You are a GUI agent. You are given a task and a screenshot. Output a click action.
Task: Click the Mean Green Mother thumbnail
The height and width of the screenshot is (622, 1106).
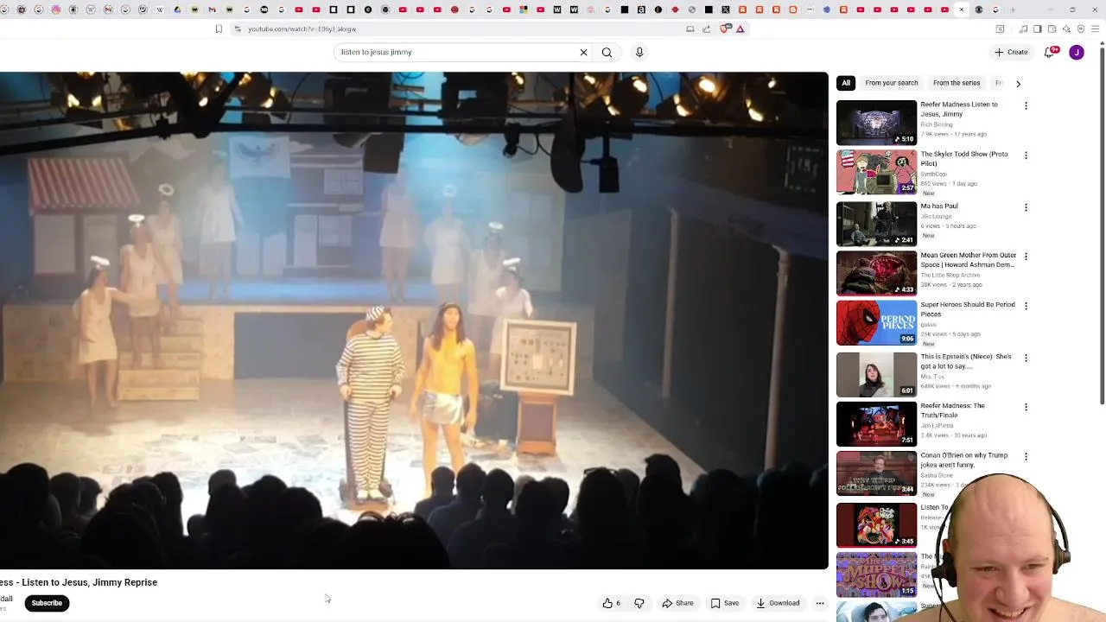click(x=876, y=274)
